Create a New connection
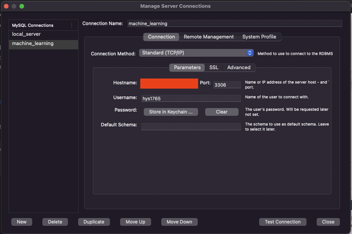 [x=21, y=222]
